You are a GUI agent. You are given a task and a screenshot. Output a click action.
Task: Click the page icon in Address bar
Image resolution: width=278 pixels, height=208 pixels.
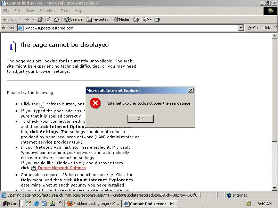[x=21, y=28]
